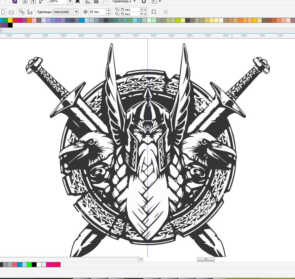
Task: Open the 'Единицы' units dropdown
Action: (x=76, y=12)
